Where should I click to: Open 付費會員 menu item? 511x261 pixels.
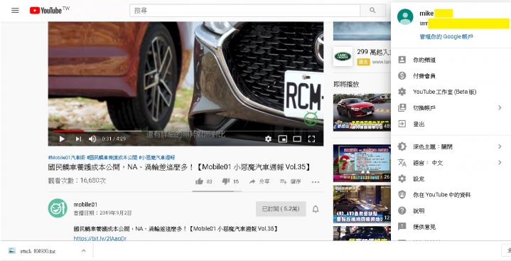click(451, 76)
